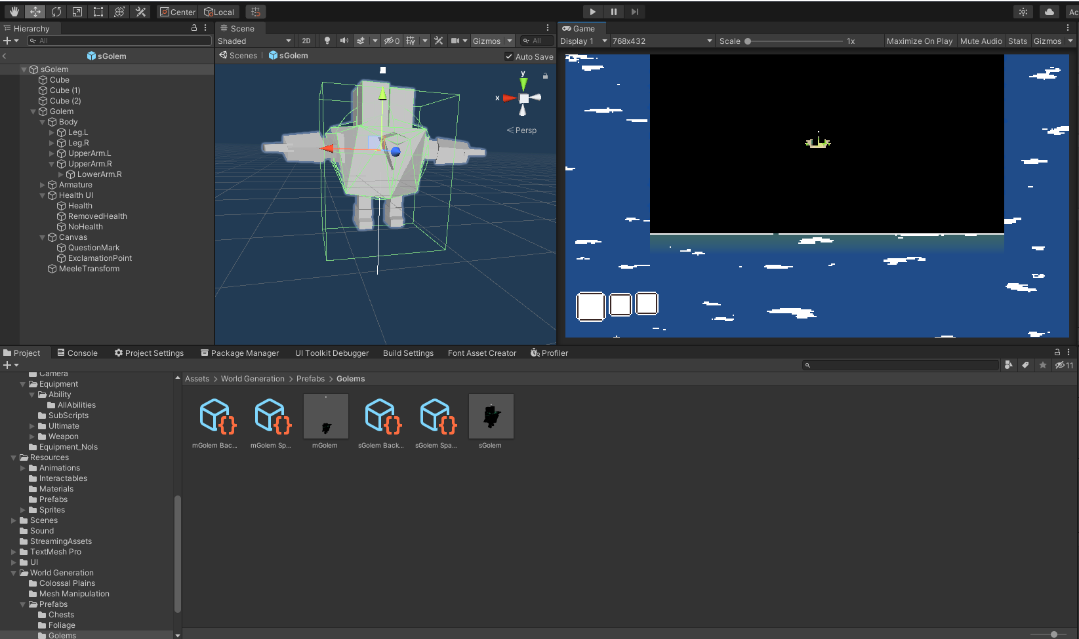The width and height of the screenshot is (1079, 639).
Task: Select the Rect transform tool
Action: [98, 12]
